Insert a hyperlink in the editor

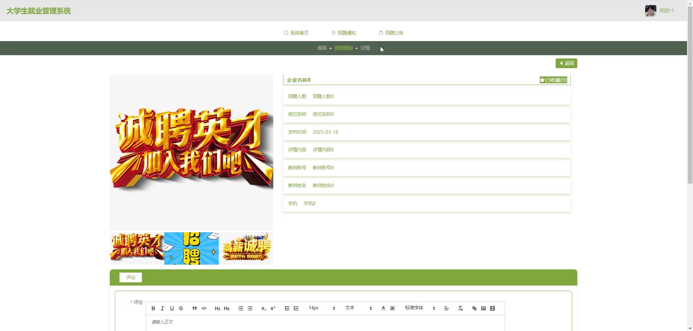474,308
